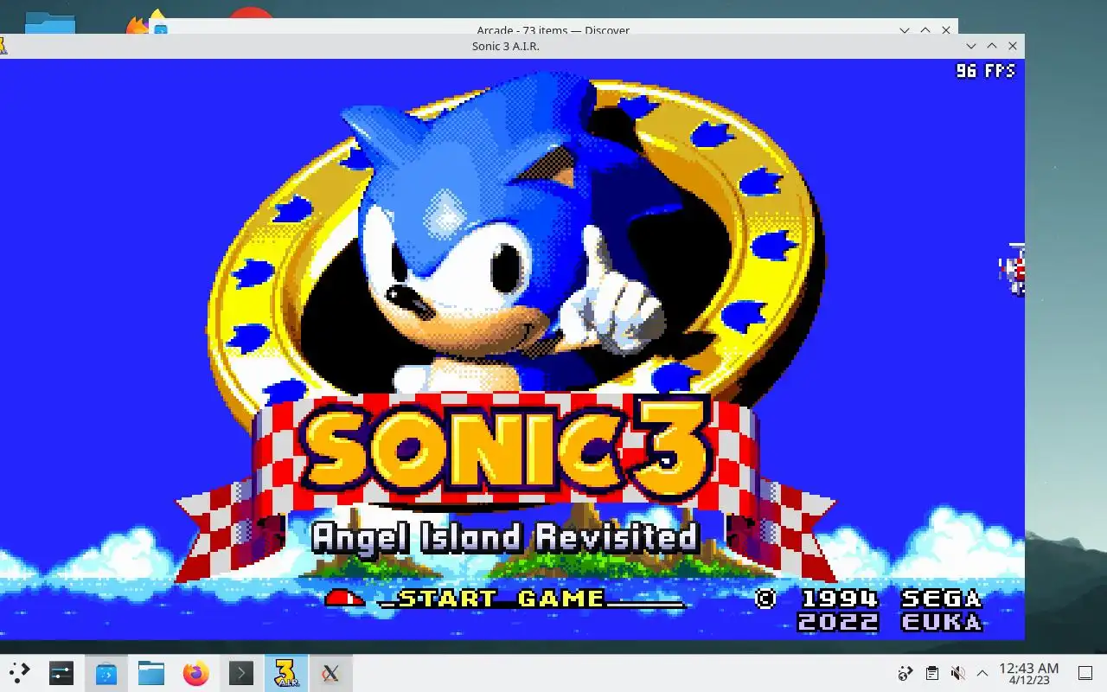This screenshot has height=692, width=1107.
Task: Expand the hidden system tray icons
Action: point(982,673)
